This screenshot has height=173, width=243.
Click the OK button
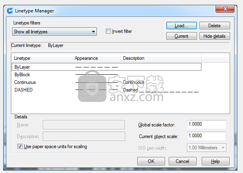[151, 161]
